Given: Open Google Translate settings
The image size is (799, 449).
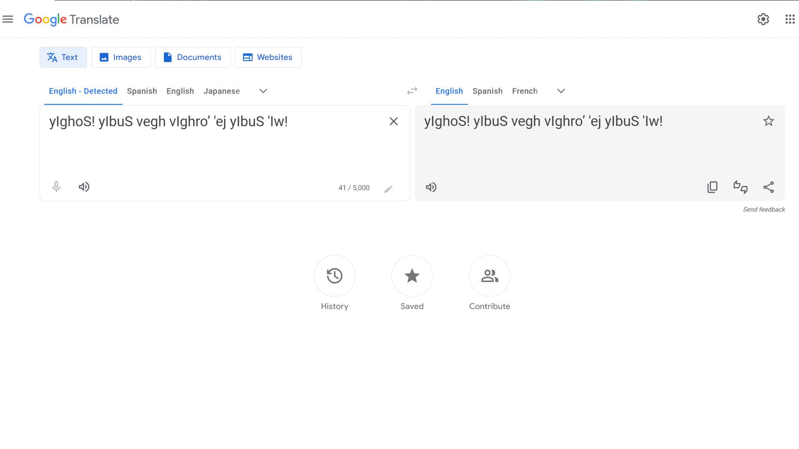Looking at the screenshot, I should pos(764,19).
